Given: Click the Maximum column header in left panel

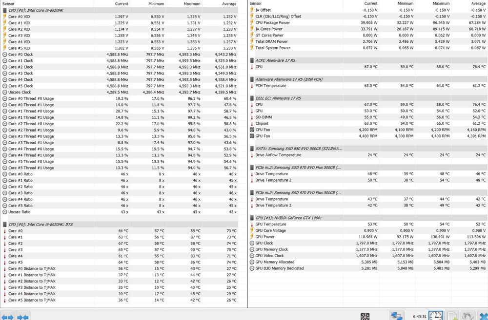Looking at the screenshot, I should [192, 3].
